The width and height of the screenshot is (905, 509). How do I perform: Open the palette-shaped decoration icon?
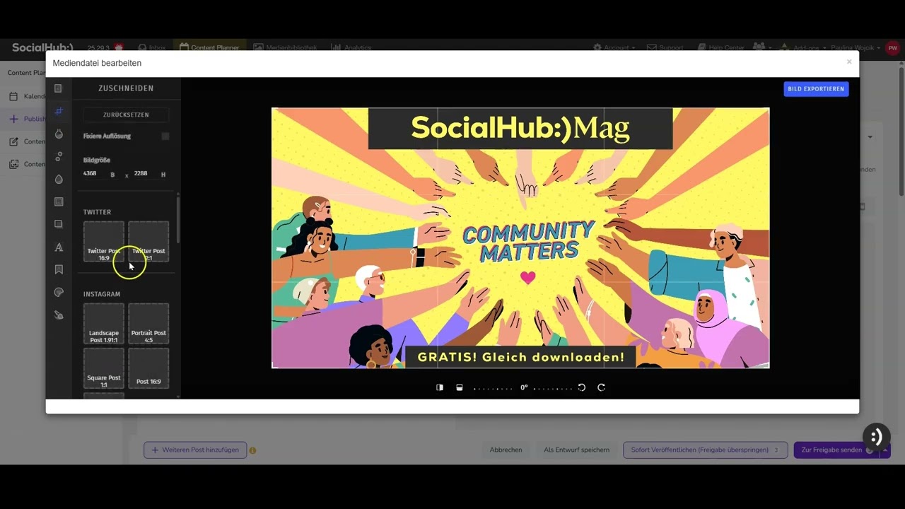(59, 292)
